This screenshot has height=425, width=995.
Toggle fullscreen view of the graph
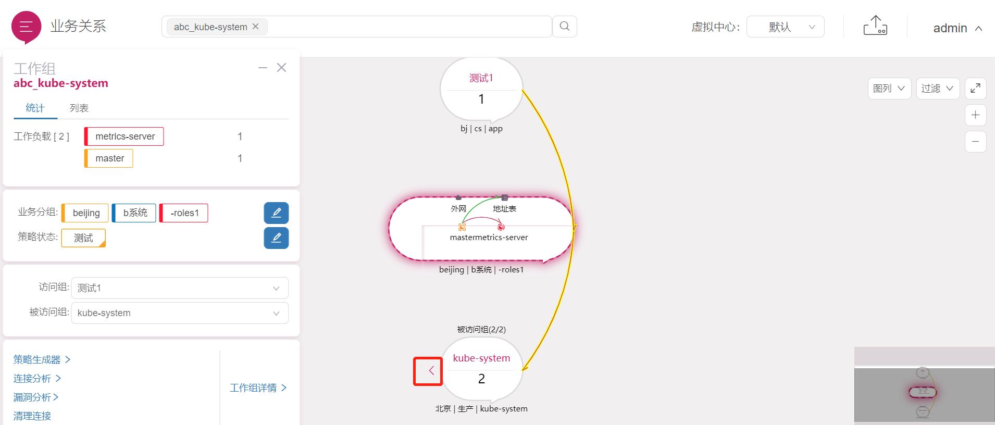[976, 89]
